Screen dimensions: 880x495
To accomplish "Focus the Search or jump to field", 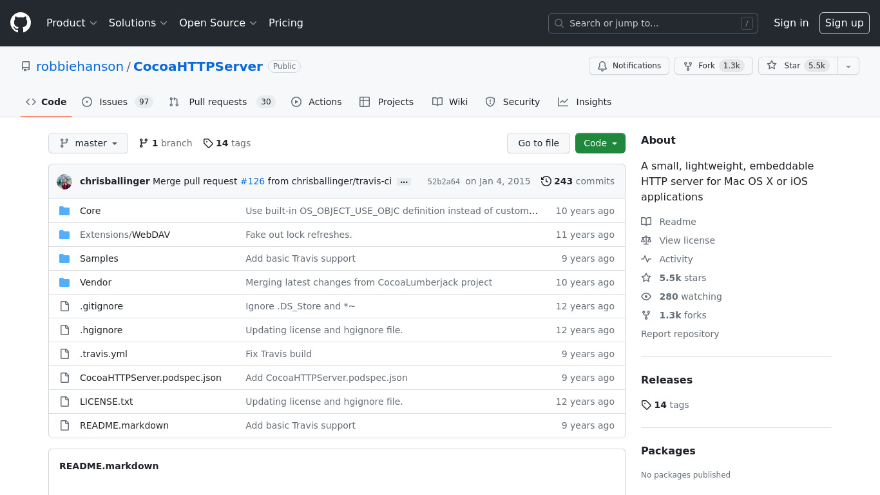I will click(653, 23).
